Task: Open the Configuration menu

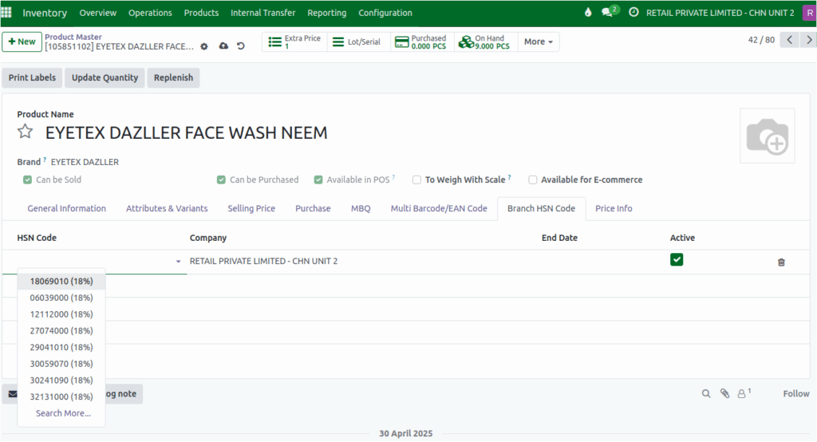Action: (385, 13)
